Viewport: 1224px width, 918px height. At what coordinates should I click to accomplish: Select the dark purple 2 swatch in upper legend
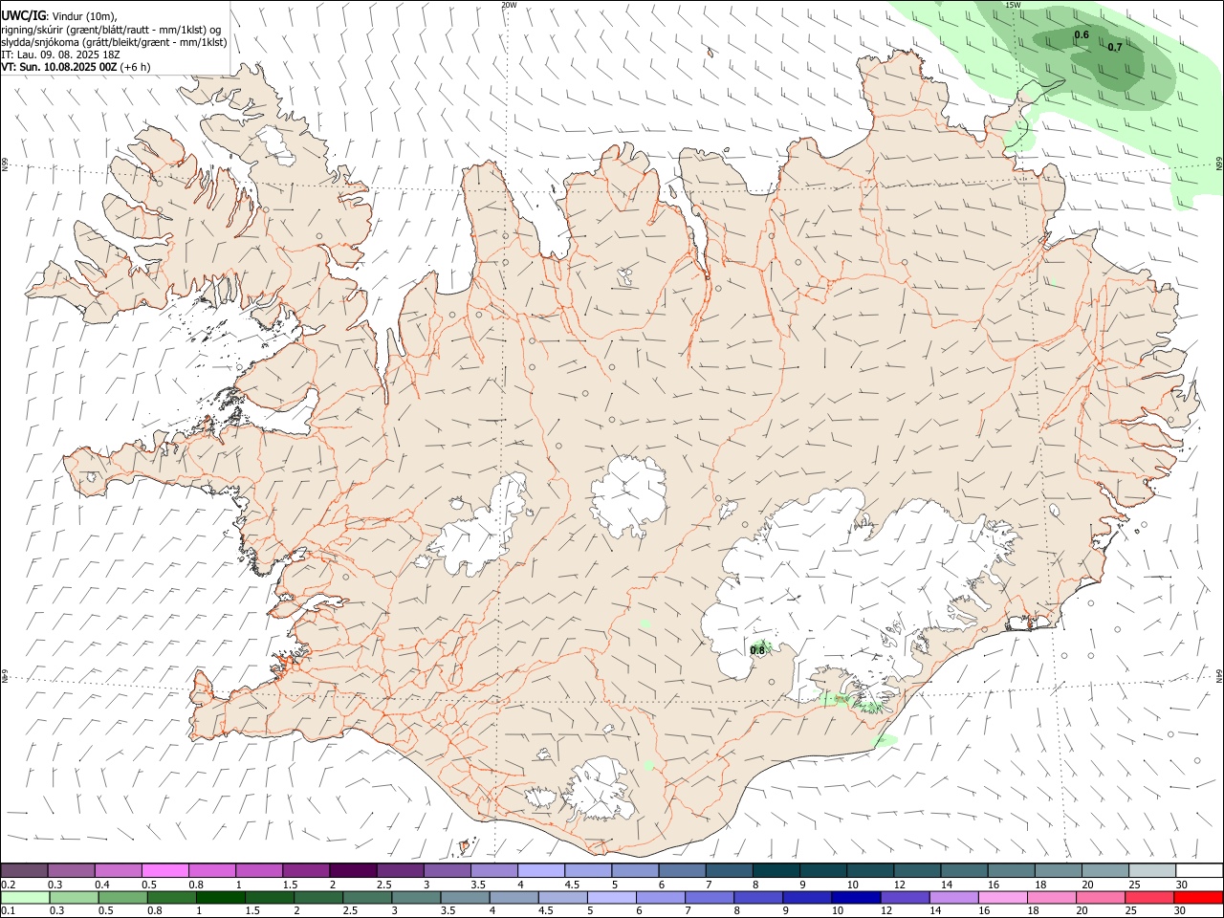(353, 870)
